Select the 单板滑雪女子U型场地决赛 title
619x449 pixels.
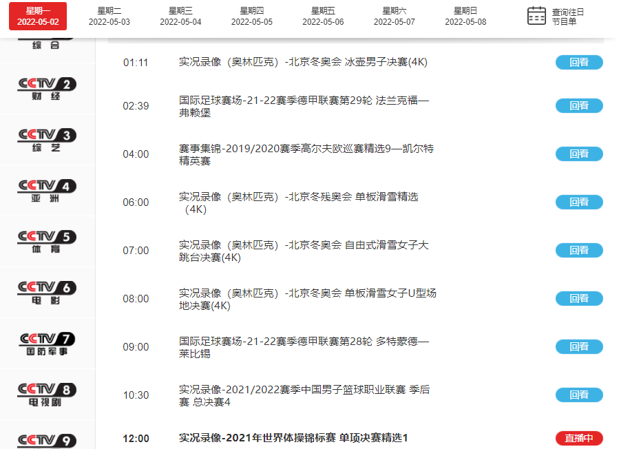click(308, 299)
